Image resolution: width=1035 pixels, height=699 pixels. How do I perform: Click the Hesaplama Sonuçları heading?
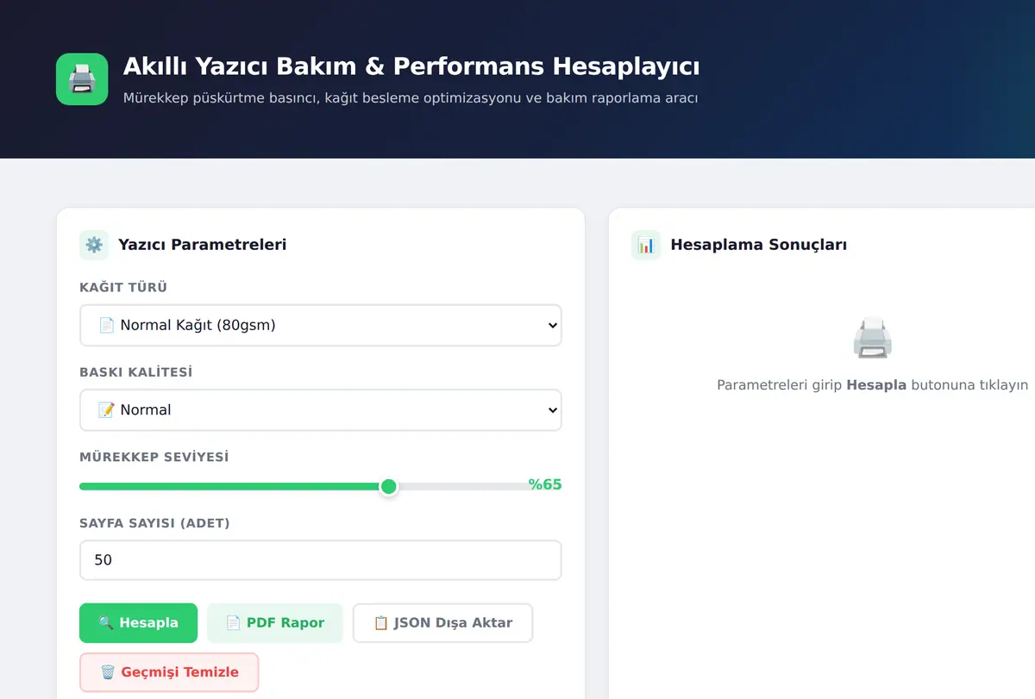point(758,245)
